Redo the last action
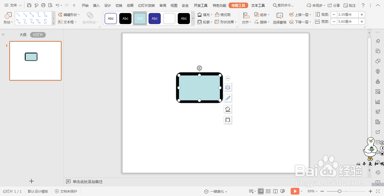The height and width of the screenshot is (196, 384). (67, 5)
